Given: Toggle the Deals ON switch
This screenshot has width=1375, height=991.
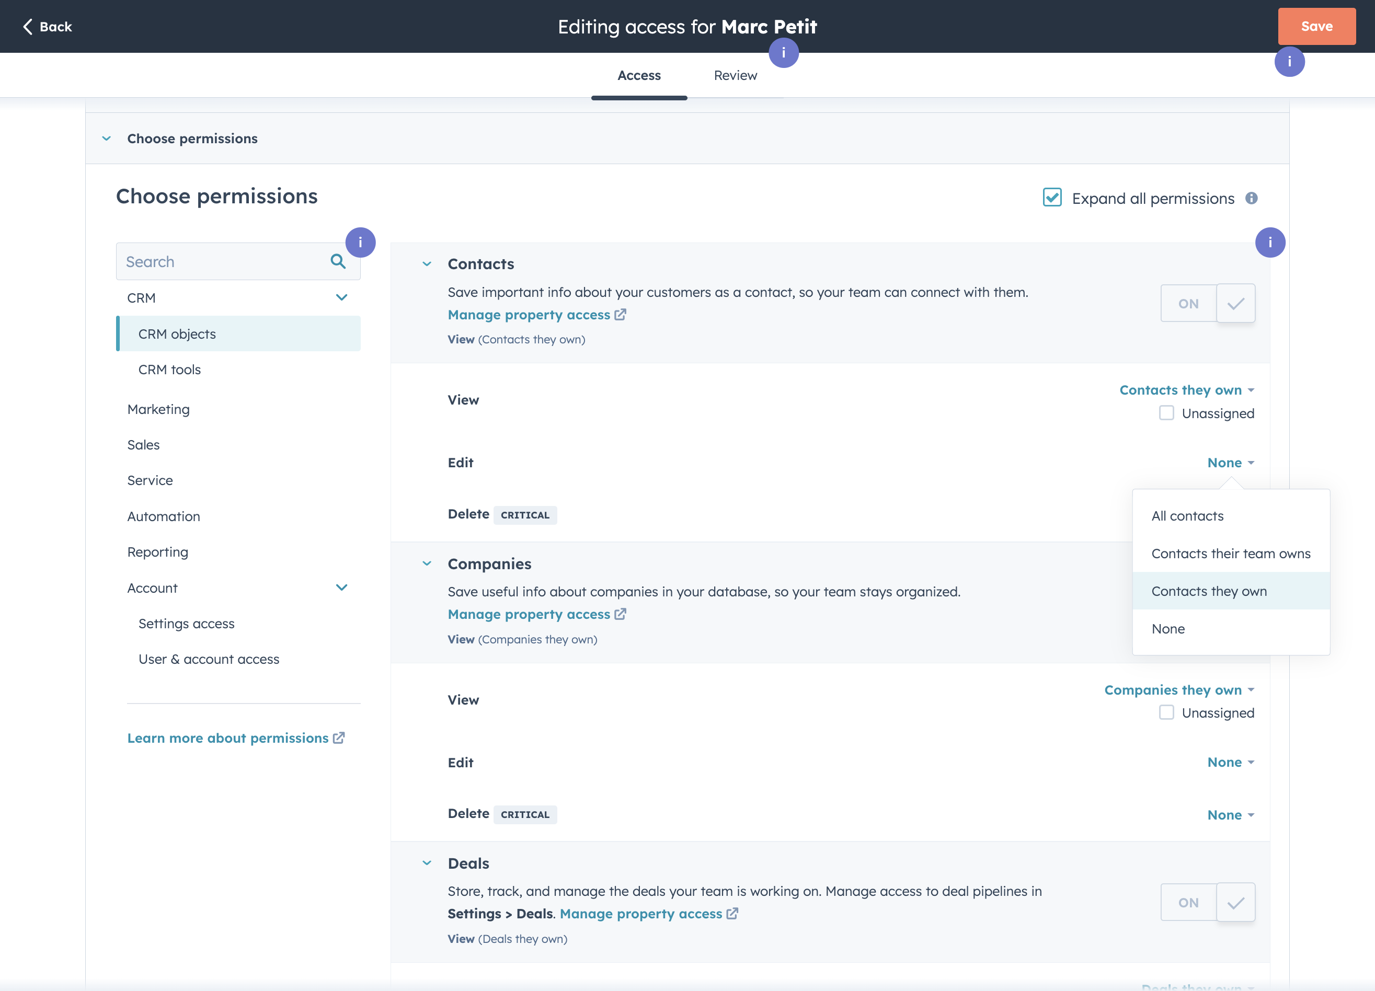Looking at the screenshot, I should click(1208, 903).
